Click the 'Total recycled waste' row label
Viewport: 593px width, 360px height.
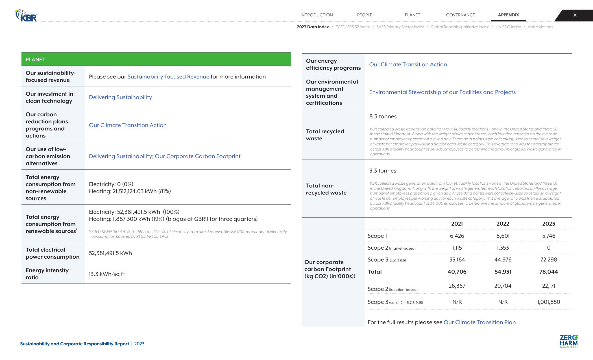point(325,135)
